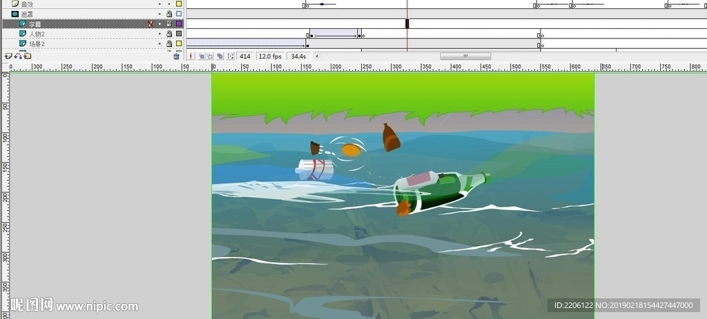Select the 音效 layer name

(x=27, y=4)
